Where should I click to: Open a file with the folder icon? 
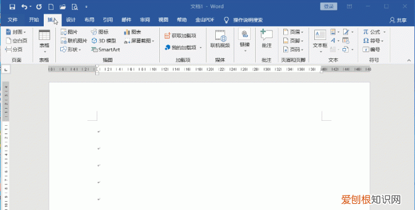tap(63, 7)
